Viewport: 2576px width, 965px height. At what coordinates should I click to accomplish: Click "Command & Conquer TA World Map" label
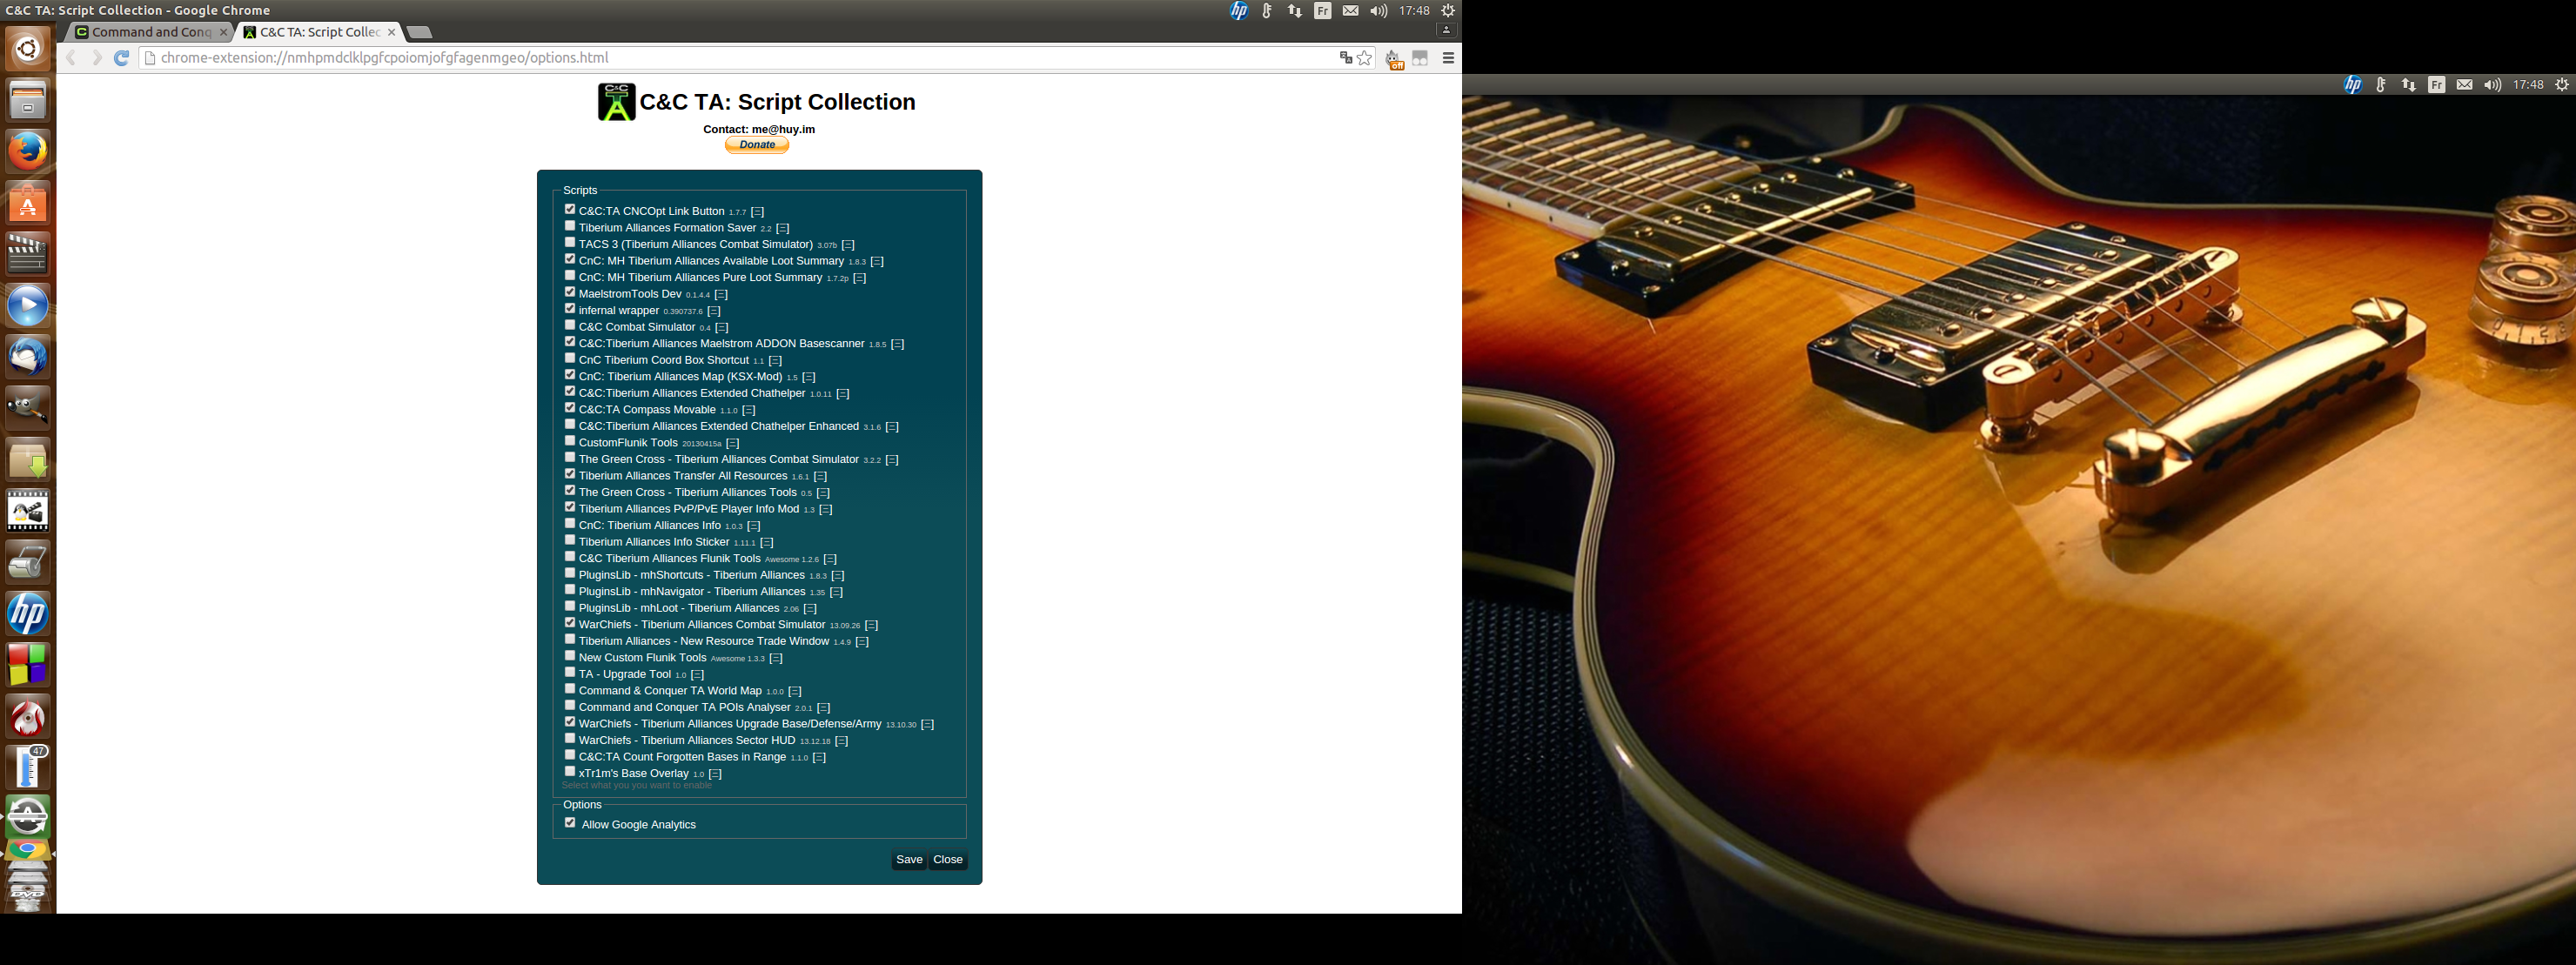pyautogui.click(x=670, y=691)
